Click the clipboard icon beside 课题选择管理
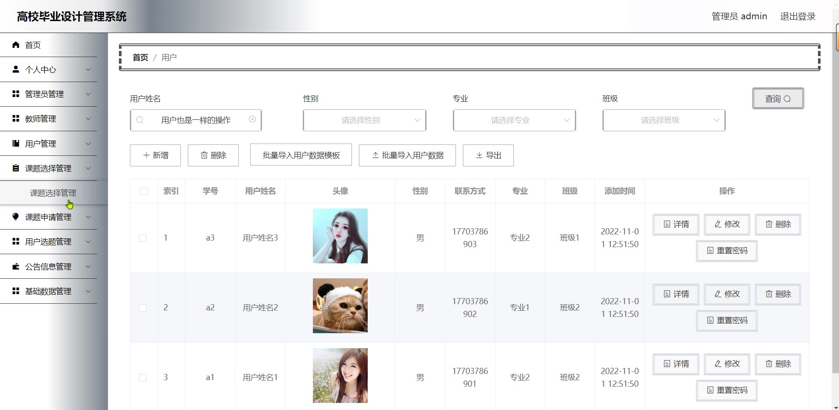This screenshot has height=410, width=839. 16,168
